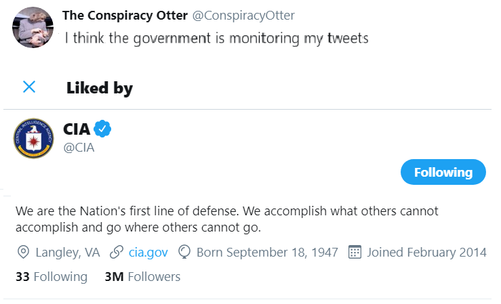Open the CIA seal avatar
This screenshot has height=304, width=501.
33,138
